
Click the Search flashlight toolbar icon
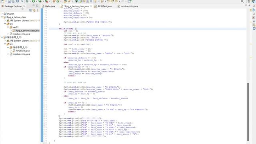pyautogui.click(x=69, y=1)
